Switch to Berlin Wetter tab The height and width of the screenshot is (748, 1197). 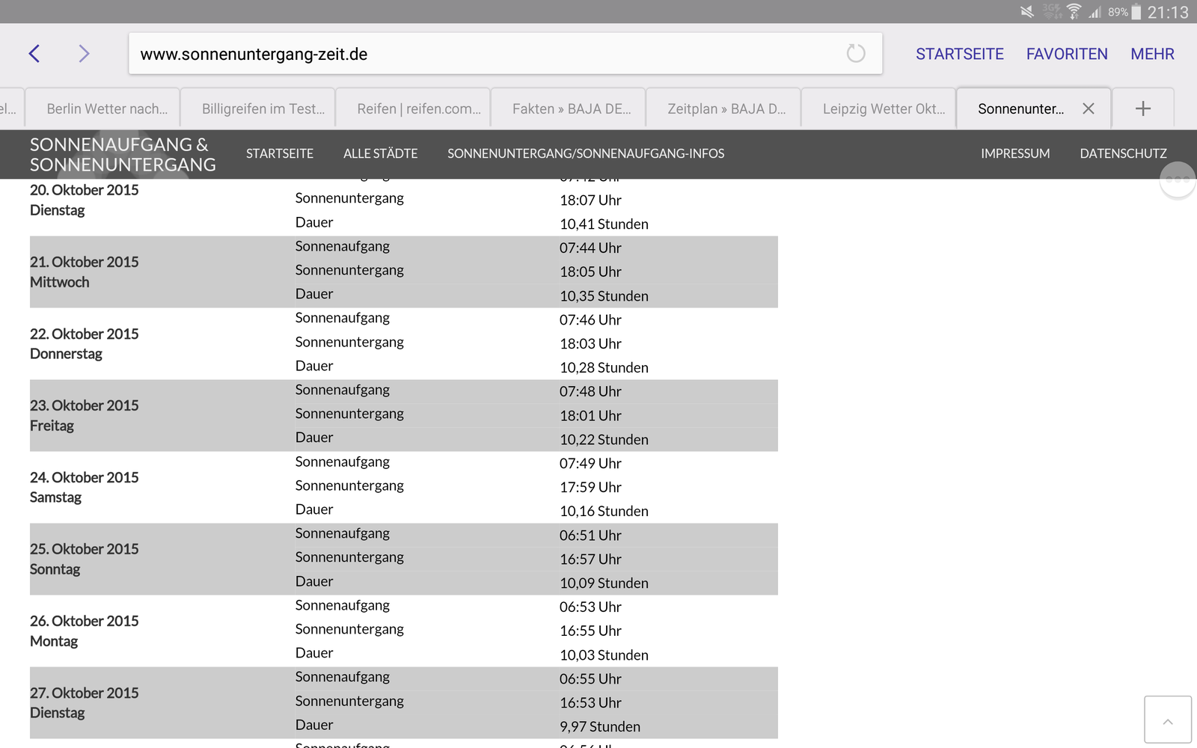(106, 109)
